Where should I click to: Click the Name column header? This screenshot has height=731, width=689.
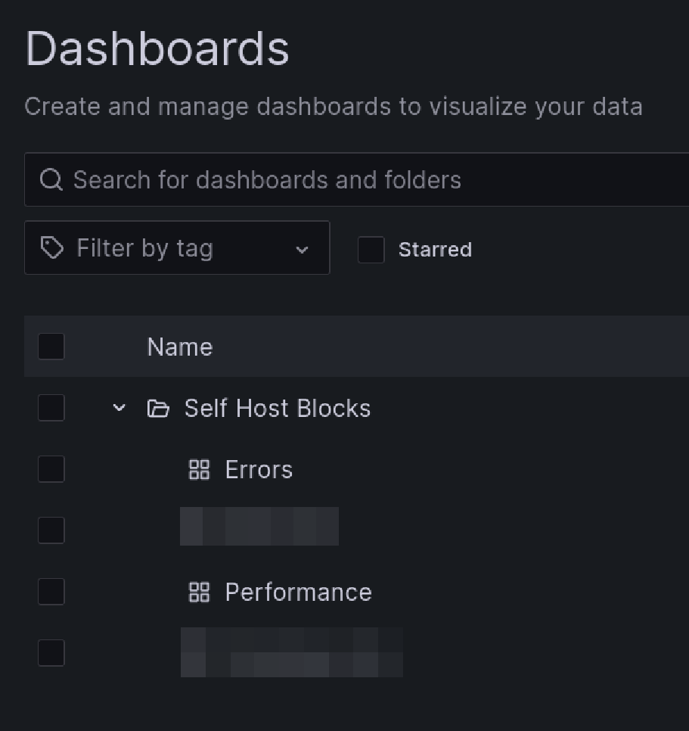tap(179, 347)
